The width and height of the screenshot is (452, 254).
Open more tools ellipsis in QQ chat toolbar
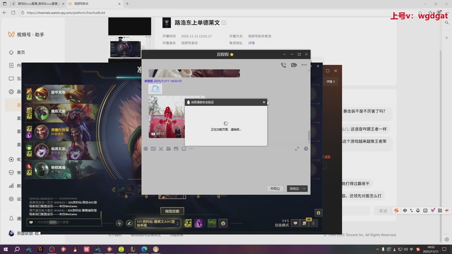pos(192,148)
